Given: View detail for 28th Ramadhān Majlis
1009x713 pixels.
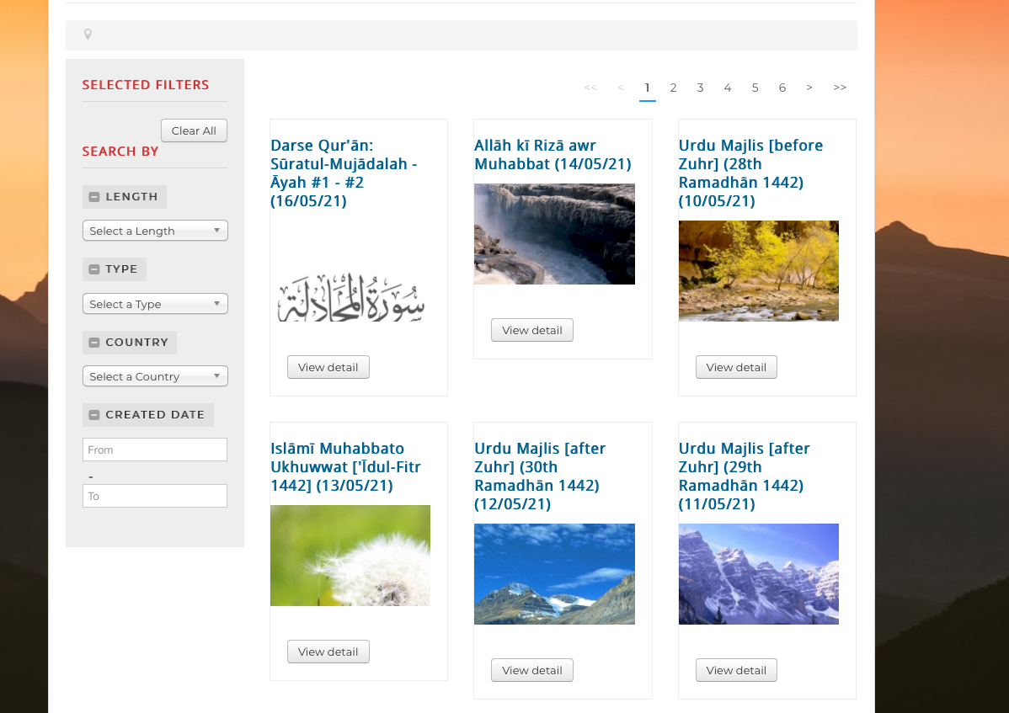Looking at the screenshot, I should [x=736, y=367].
